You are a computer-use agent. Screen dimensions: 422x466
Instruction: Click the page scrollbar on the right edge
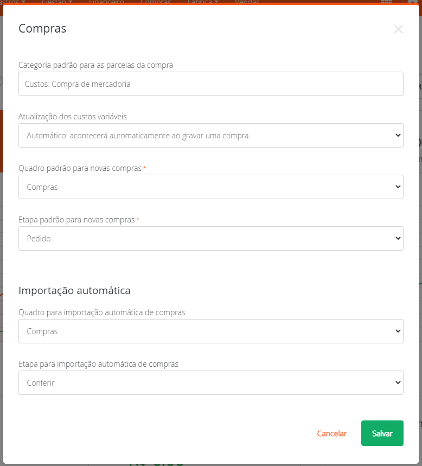419,163
